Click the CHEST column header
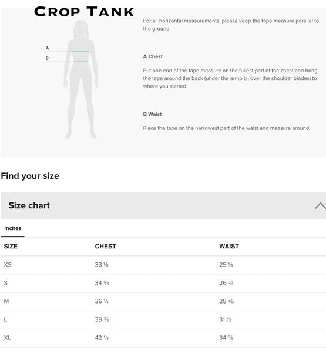Viewport: 326px width, 353px height. pos(106,246)
